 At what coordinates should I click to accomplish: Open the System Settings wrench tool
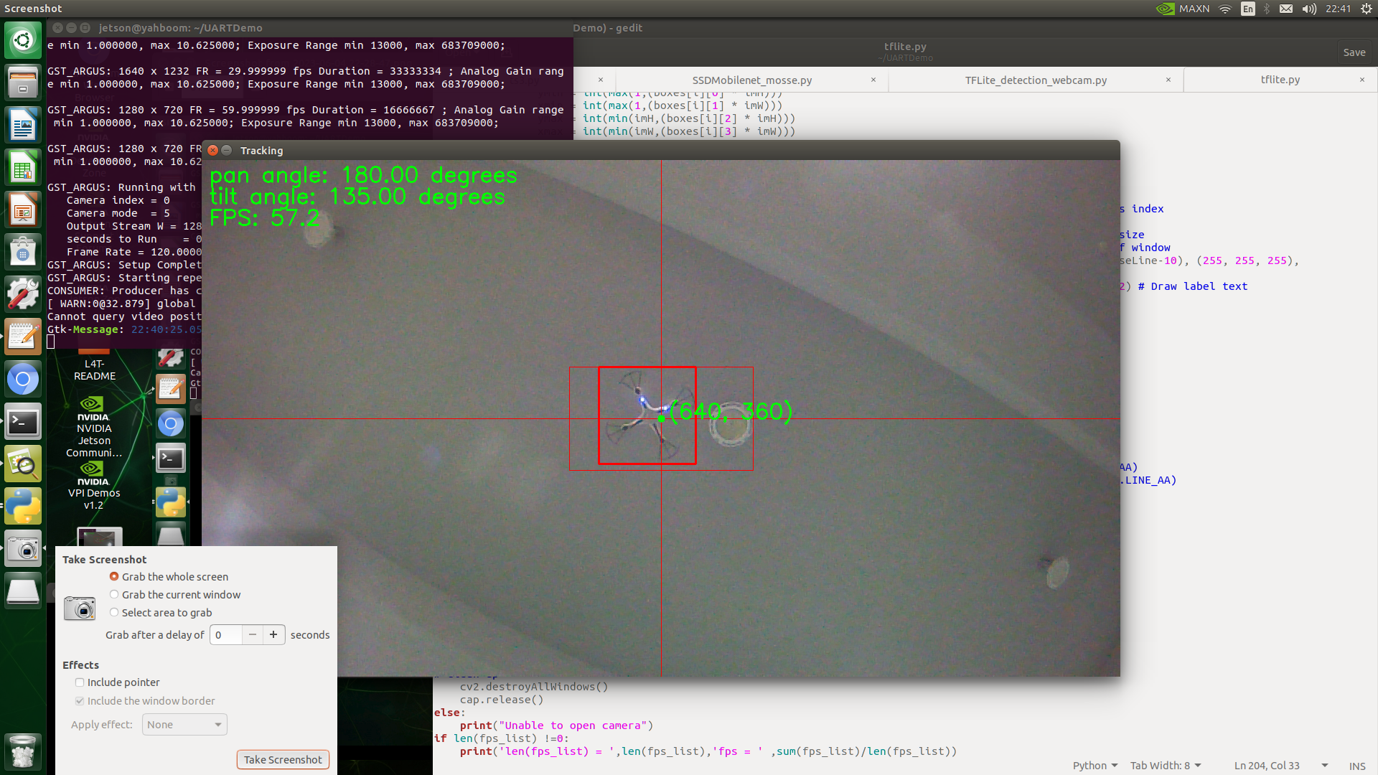pos(23,293)
